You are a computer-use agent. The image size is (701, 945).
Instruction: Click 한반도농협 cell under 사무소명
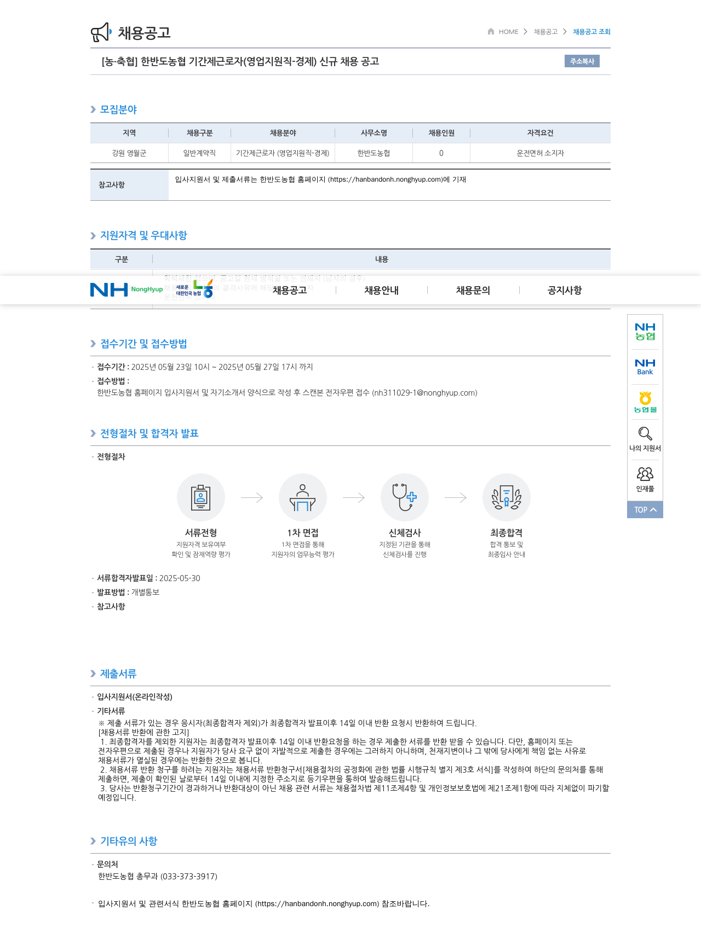(374, 153)
